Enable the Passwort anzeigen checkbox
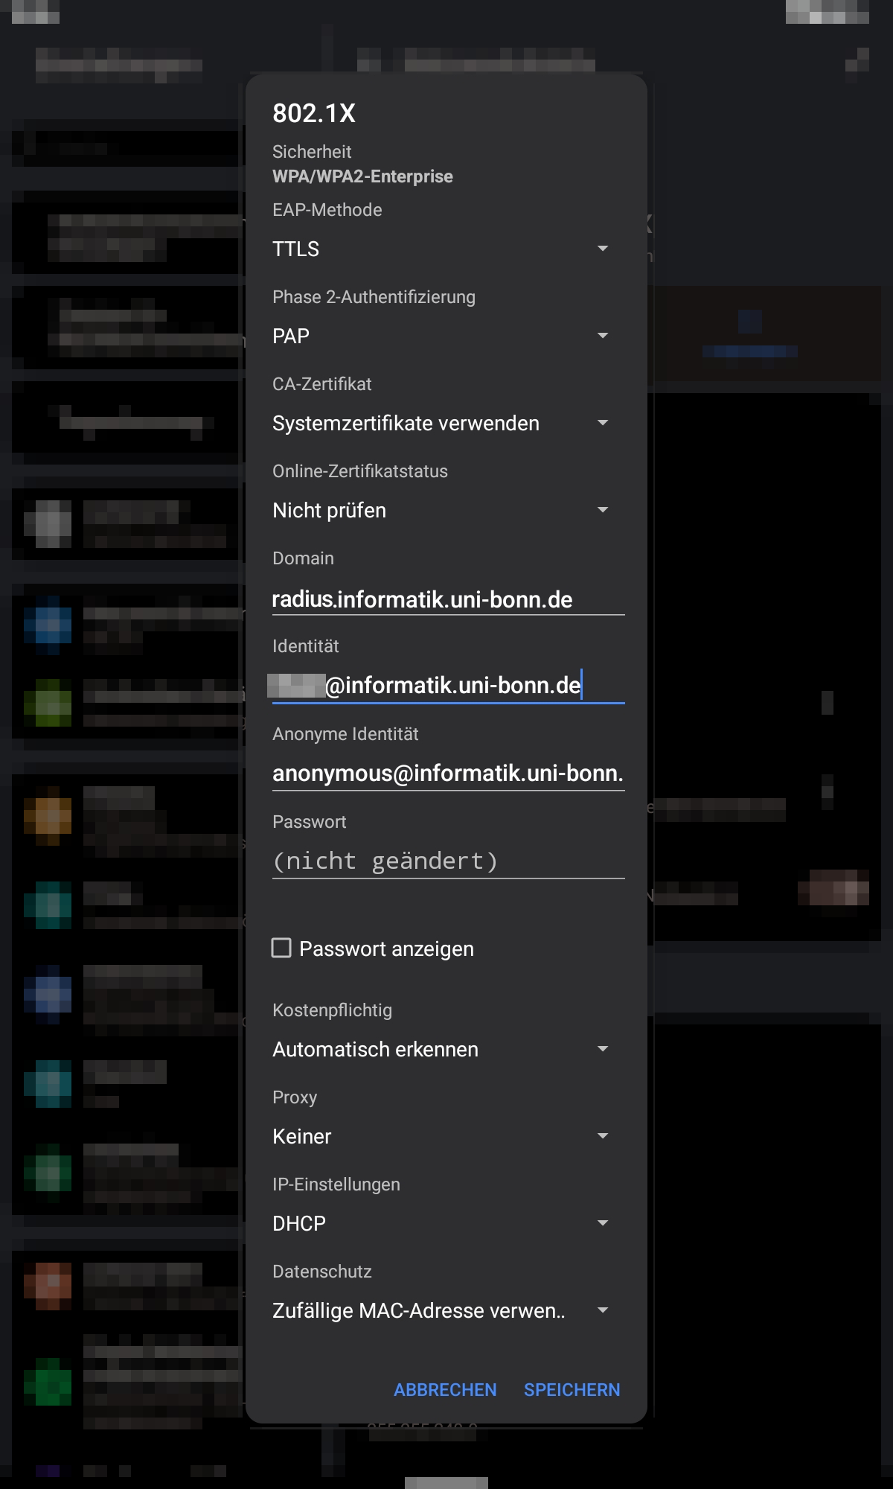The image size is (893, 1489). click(x=281, y=948)
